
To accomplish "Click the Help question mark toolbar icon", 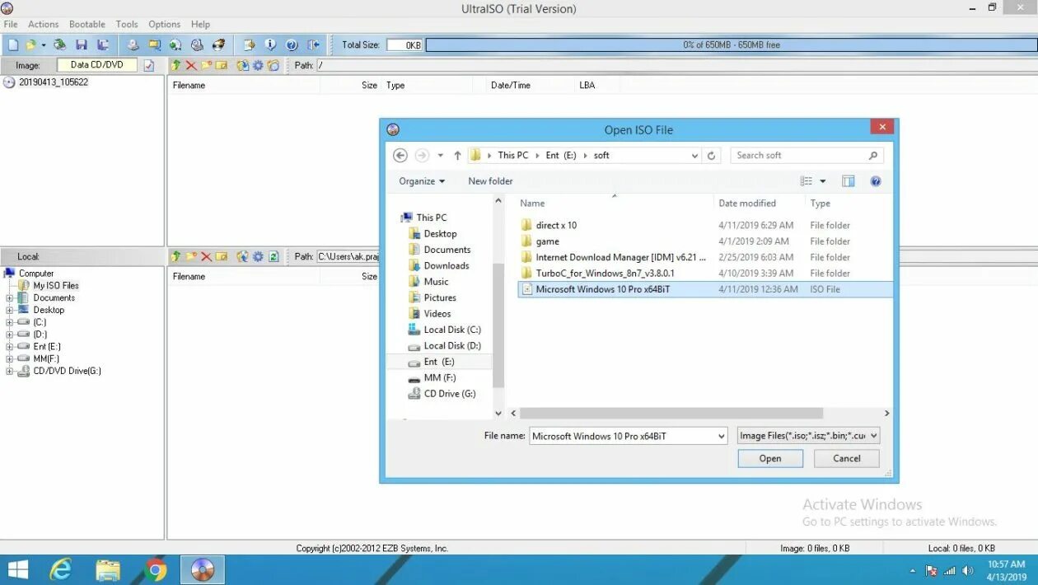I will (292, 44).
